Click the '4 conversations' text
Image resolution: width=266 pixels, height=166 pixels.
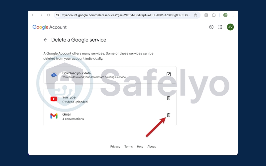73,119
